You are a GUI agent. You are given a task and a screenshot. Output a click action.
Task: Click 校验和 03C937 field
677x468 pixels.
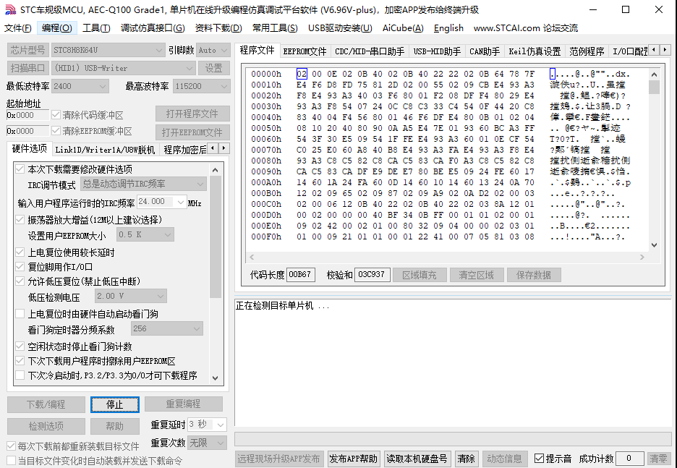point(372,275)
